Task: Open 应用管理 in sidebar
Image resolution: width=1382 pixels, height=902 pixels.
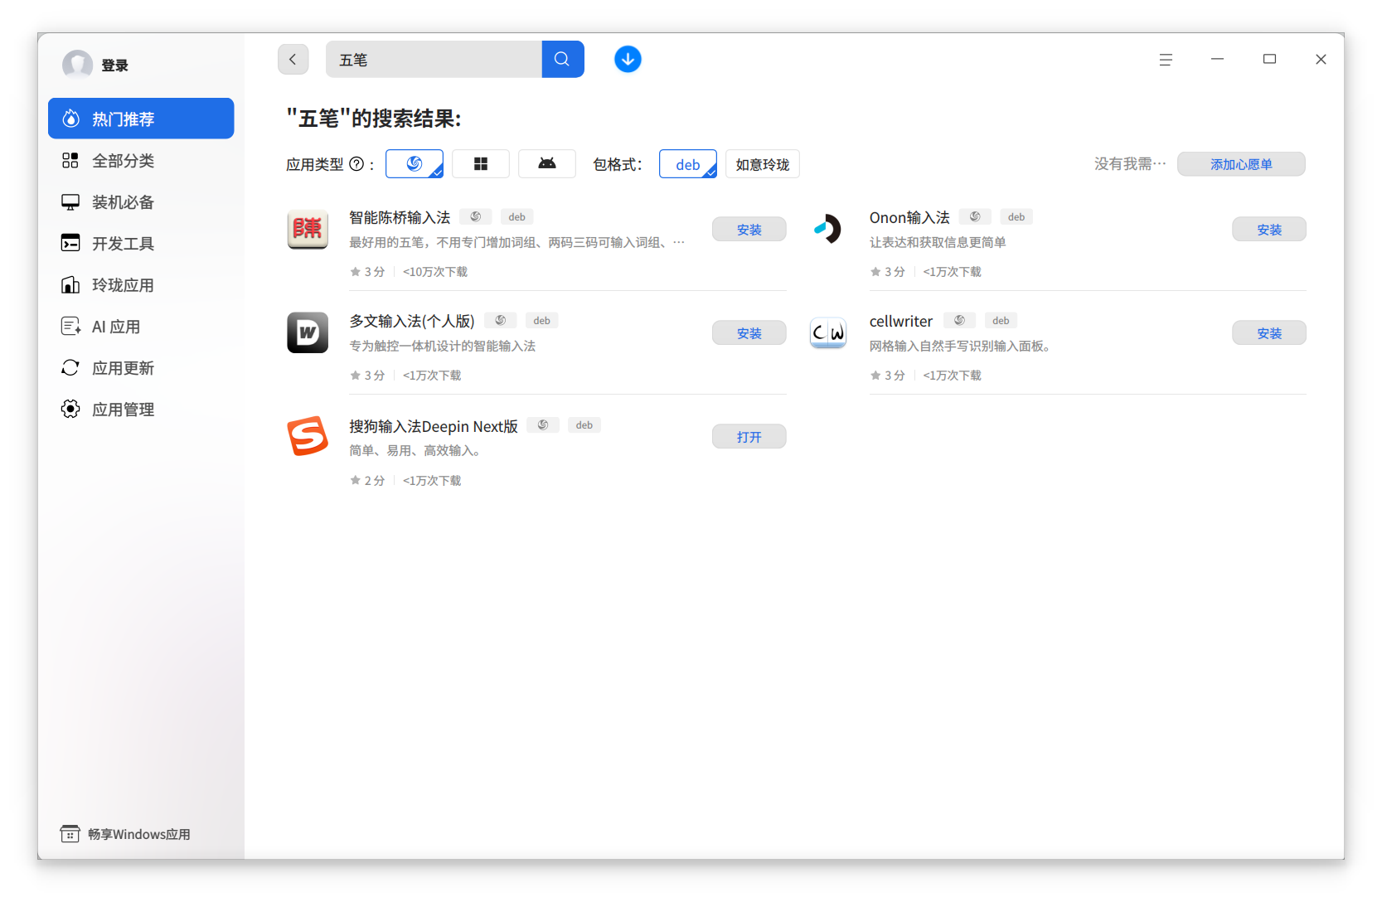Action: pyautogui.click(x=141, y=409)
